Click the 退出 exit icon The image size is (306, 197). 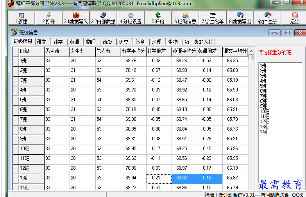point(295,18)
